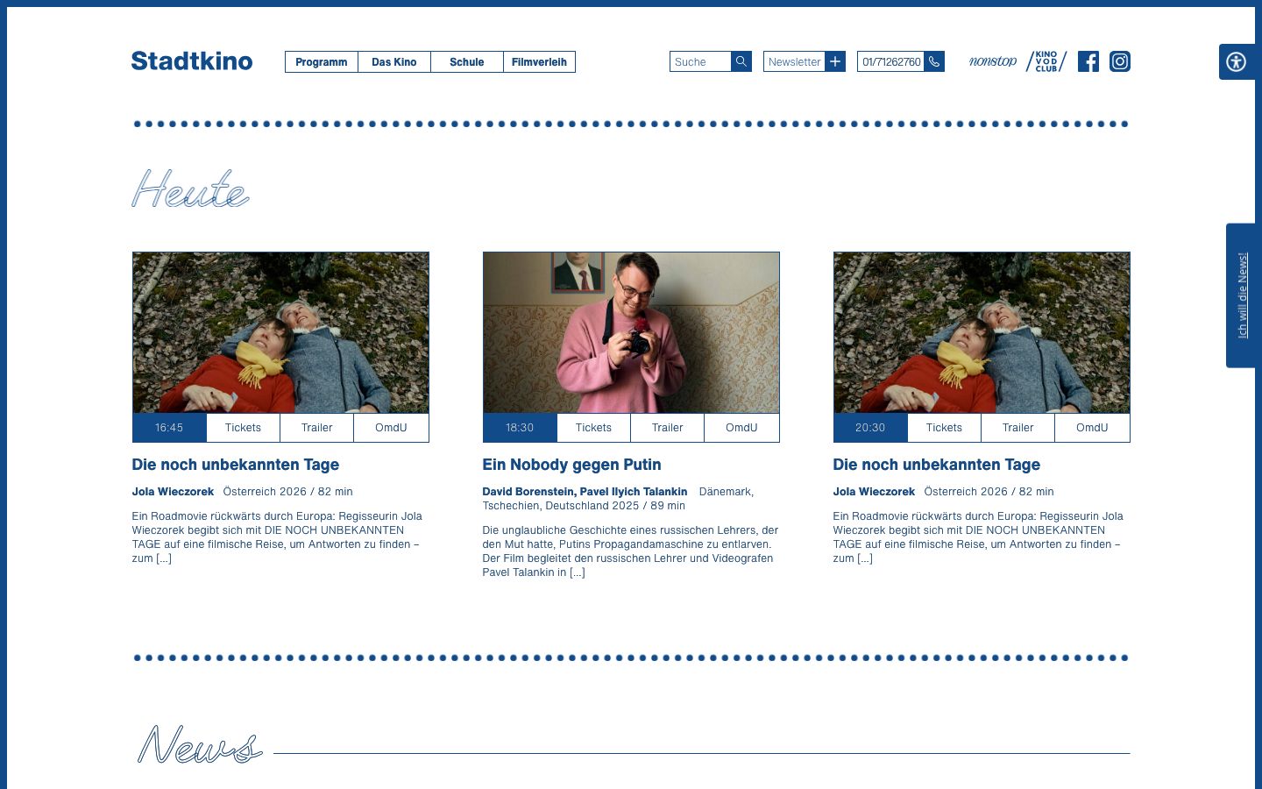The width and height of the screenshot is (1262, 789).
Task: Click into the Suche search field
Action: (700, 61)
